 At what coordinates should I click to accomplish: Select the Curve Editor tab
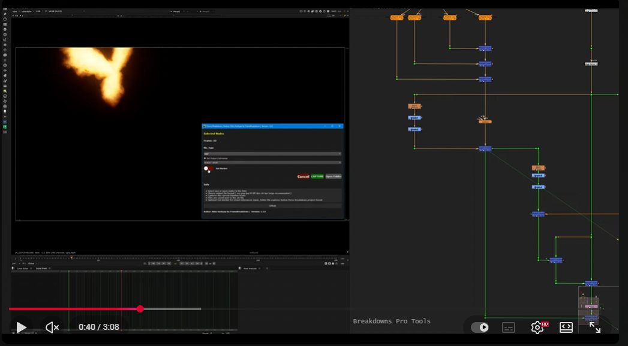(x=22, y=268)
